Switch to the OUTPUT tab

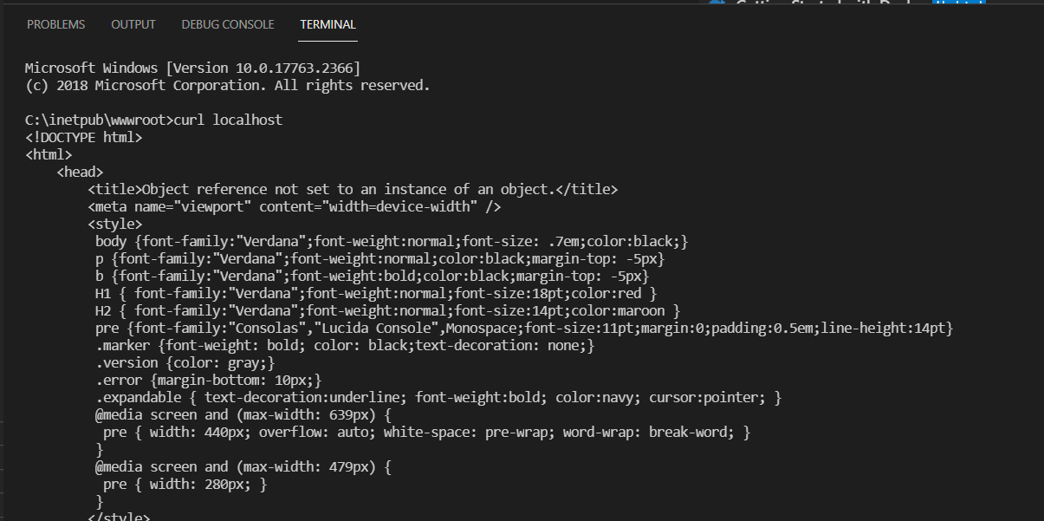133,24
